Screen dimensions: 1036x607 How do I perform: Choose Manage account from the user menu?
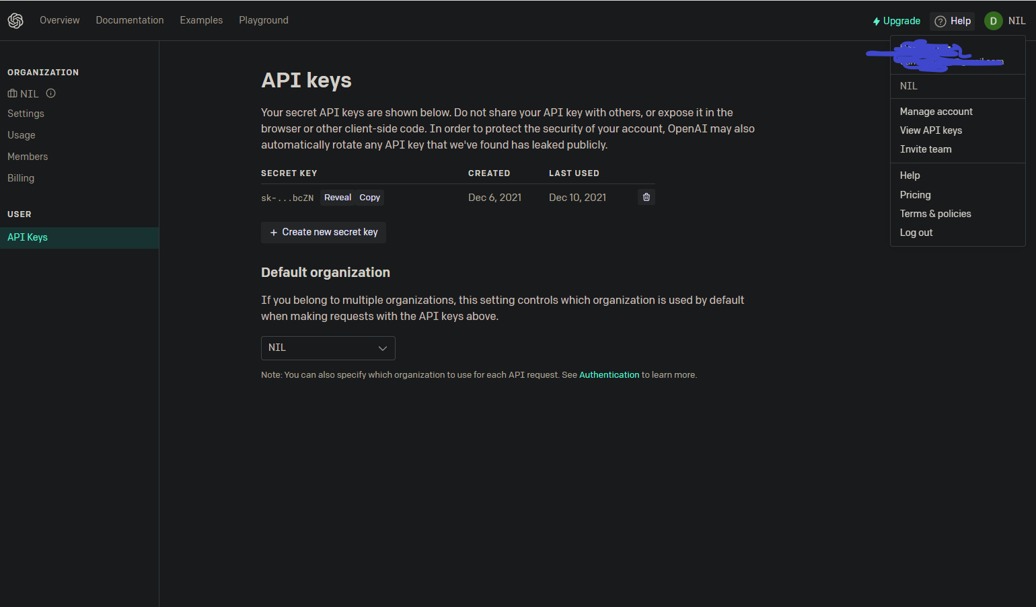(936, 112)
